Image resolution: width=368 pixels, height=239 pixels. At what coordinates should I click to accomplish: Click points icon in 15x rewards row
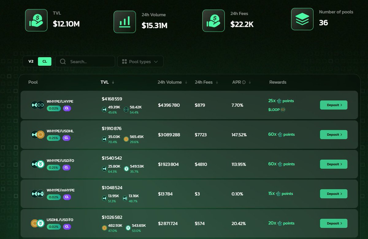click(x=278, y=194)
